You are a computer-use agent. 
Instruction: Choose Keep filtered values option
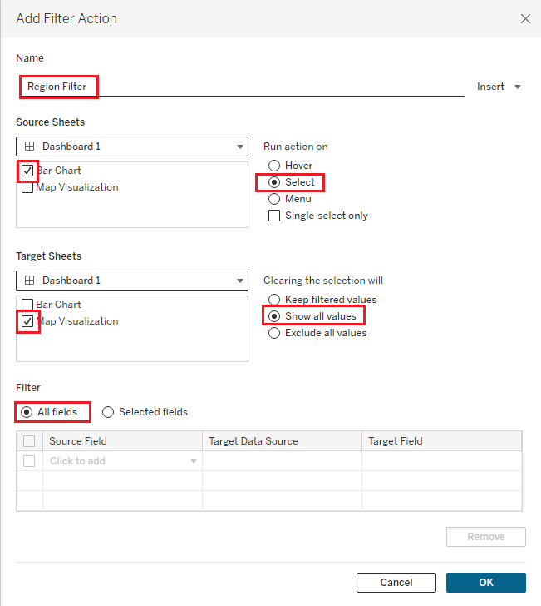tap(274, 300)
